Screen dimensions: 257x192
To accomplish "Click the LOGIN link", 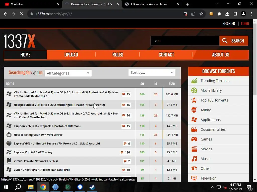I will click(245, 23).
